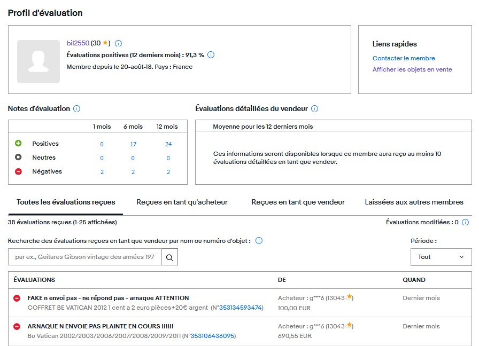Image resolution: width=479 pixels, height=346 pixels.
Task: Click info icon next to Notes d'évaluation
Action: pyautogui.click(x=76, y=109)
